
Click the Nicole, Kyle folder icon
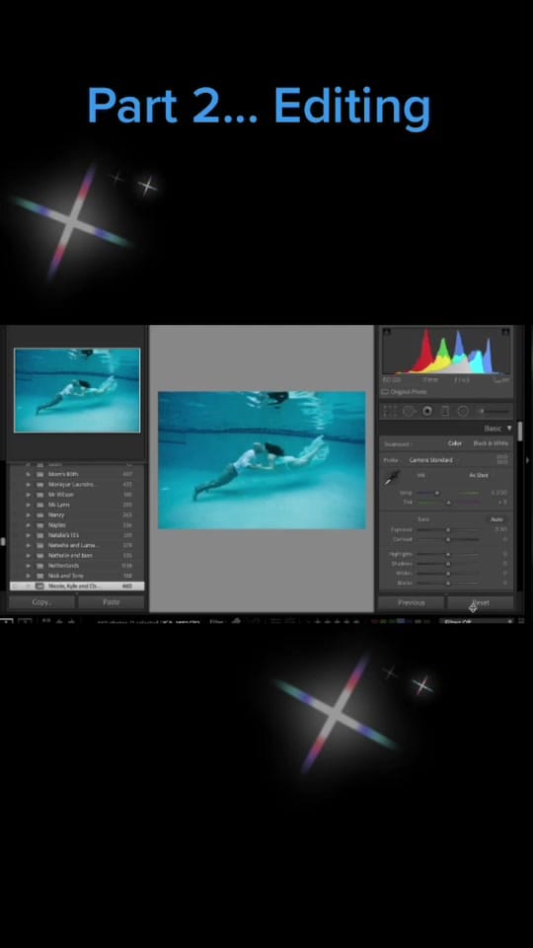click(39, 586)
